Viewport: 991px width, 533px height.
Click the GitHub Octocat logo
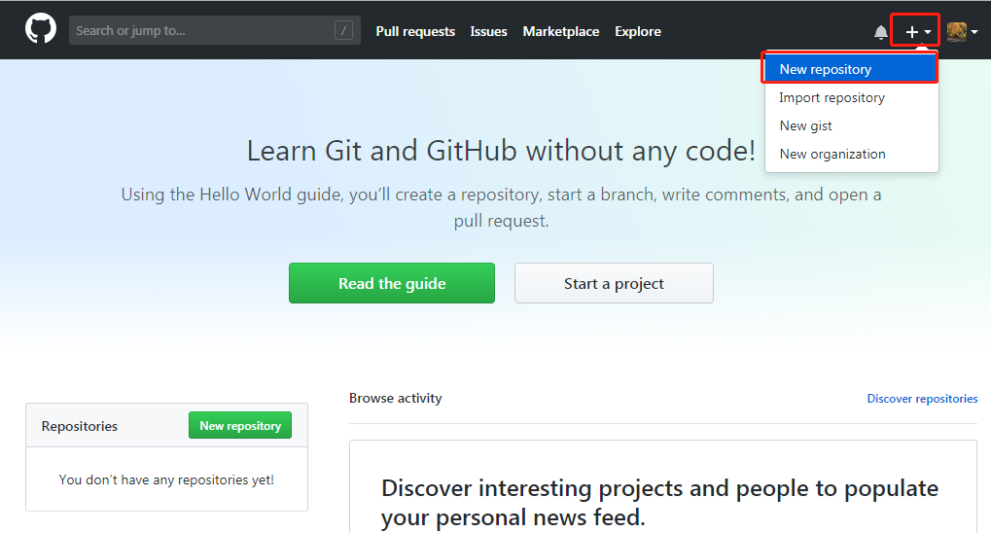pos(41,29)
